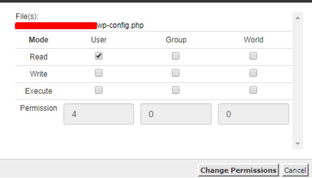The height and width of the screenshot is (178, 312).
Task: Click the Execute row label
Action: pos(38,91)
